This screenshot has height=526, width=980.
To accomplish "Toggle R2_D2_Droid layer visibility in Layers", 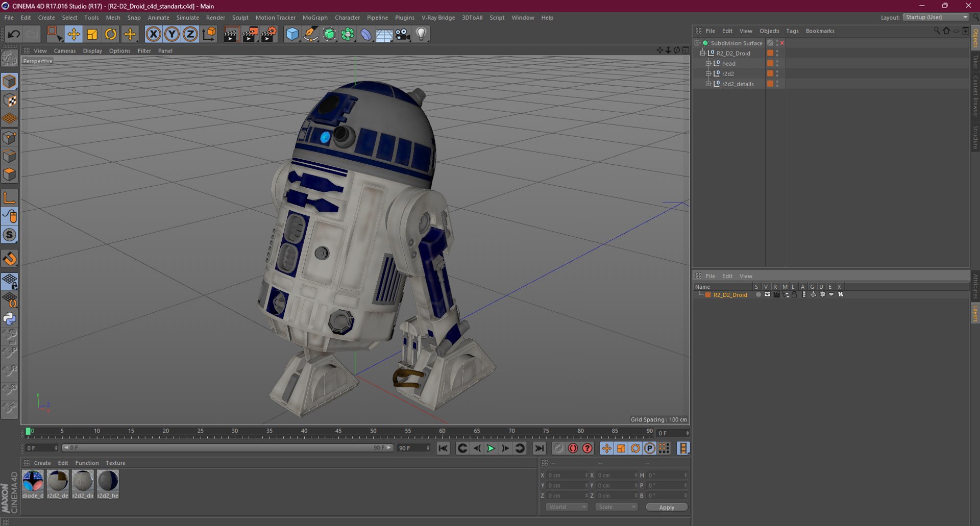I will pos(767,294).
